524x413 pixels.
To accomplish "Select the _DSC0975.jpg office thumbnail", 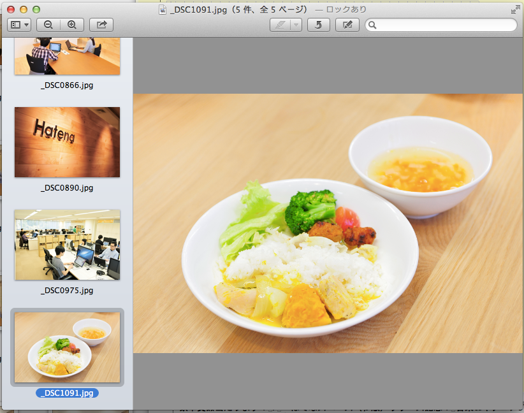I will pyautogui.click(x=67, y=245).
